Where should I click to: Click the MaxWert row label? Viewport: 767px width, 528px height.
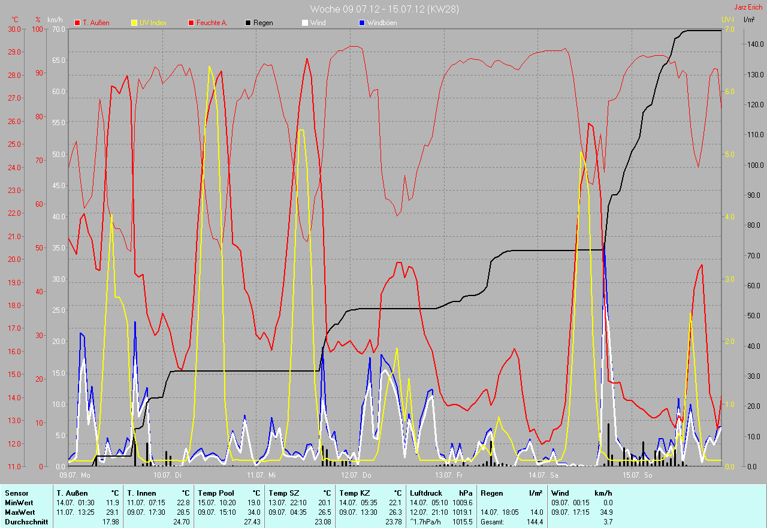click(20, 512)
